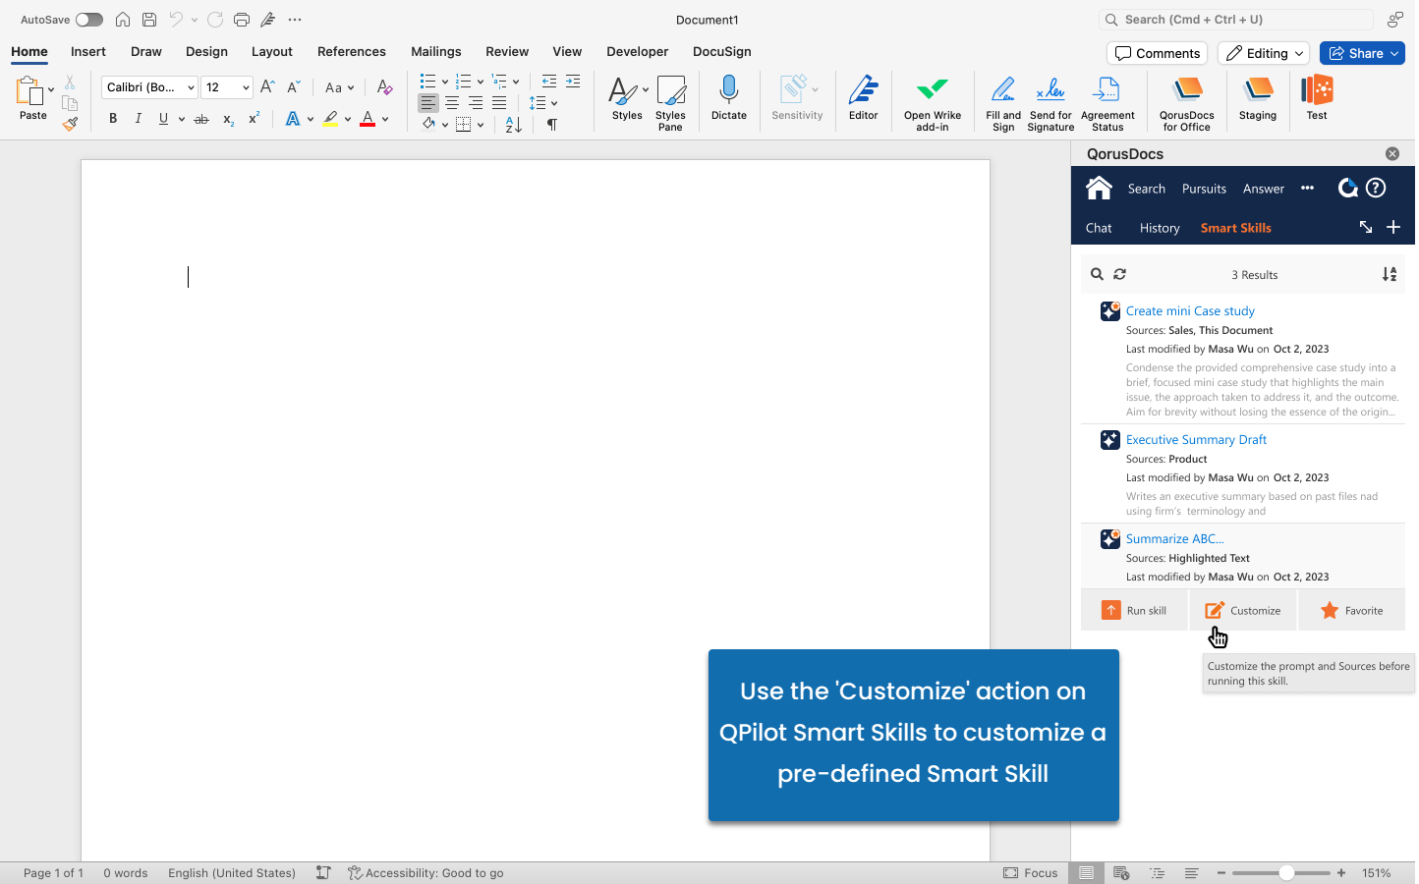Expand QorusDocs pane with diagonal arrow icon
This screenshot has width=1419, height=884.
click(x=1366, y=227)
